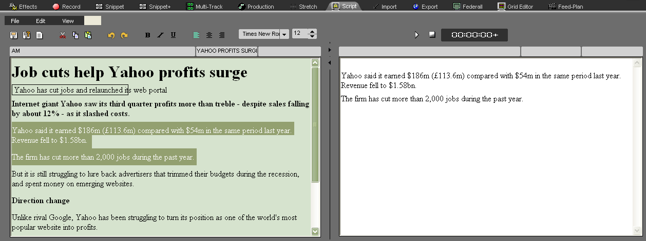Screen dimensions: 646x241
Task: Click the Save icon in toolbar
Action: tap(14, 35)
